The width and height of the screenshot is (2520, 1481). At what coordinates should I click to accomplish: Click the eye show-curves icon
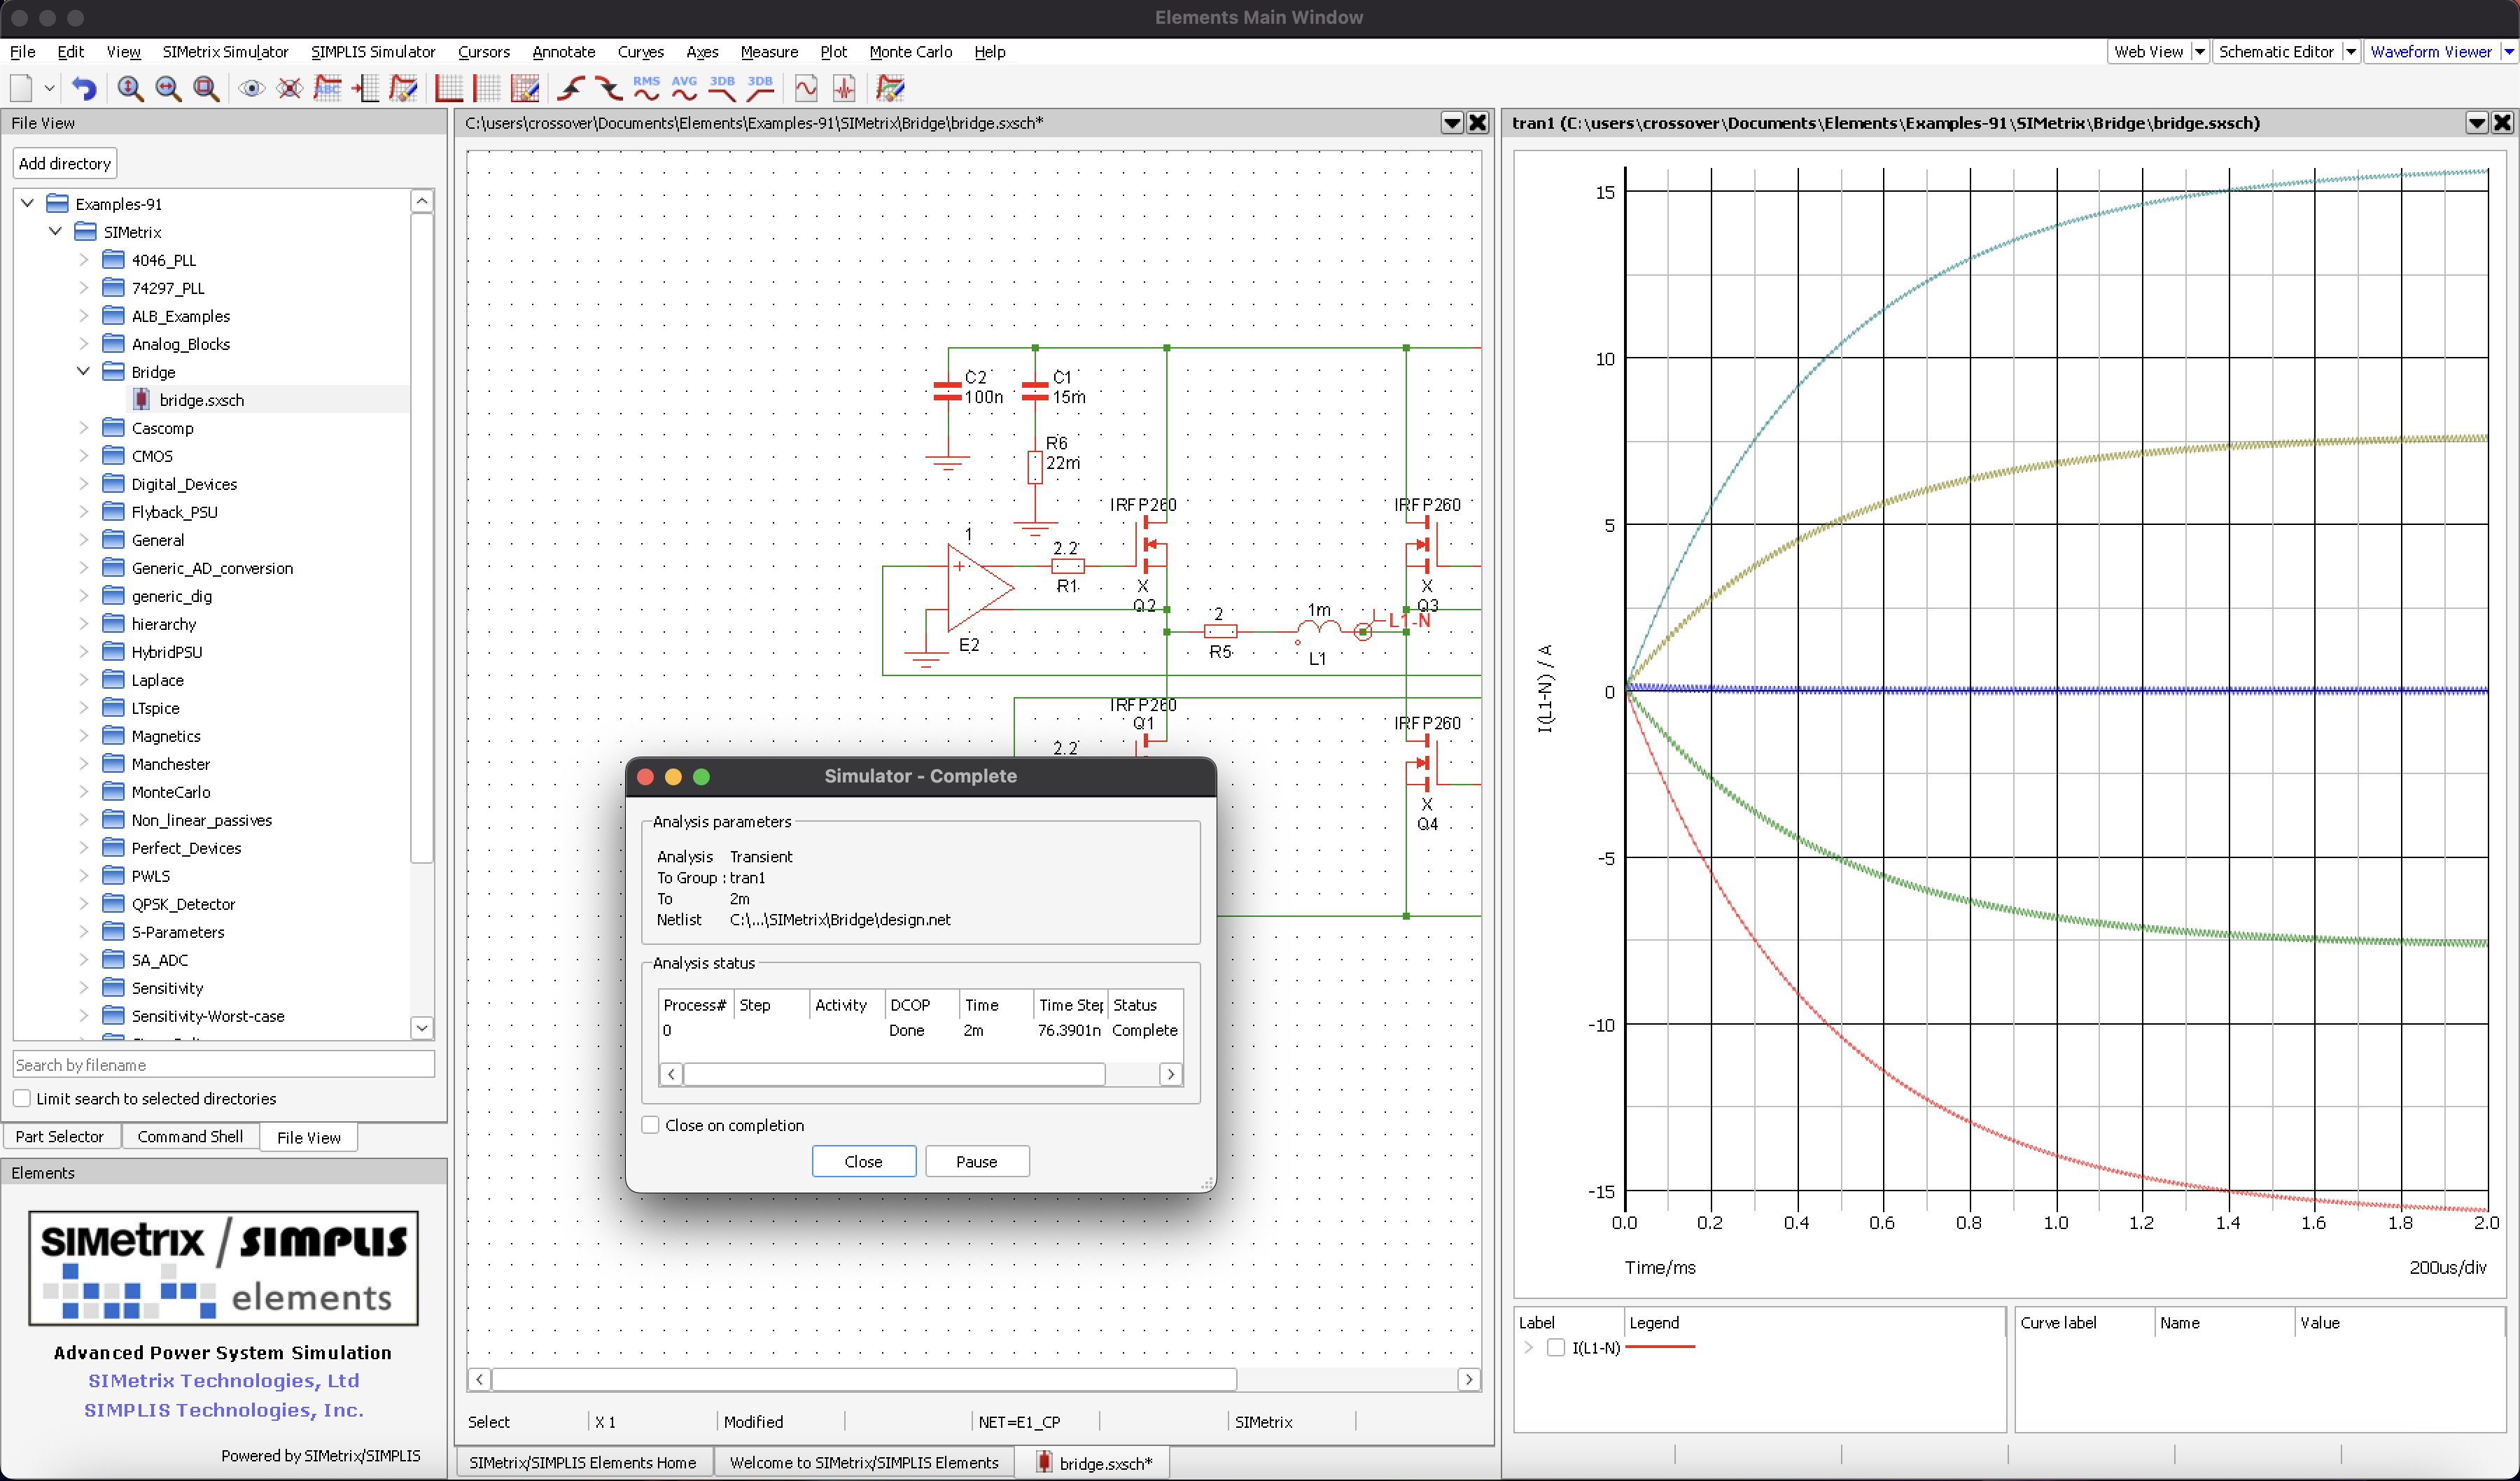pyautogui.click(x=251, y=89)
